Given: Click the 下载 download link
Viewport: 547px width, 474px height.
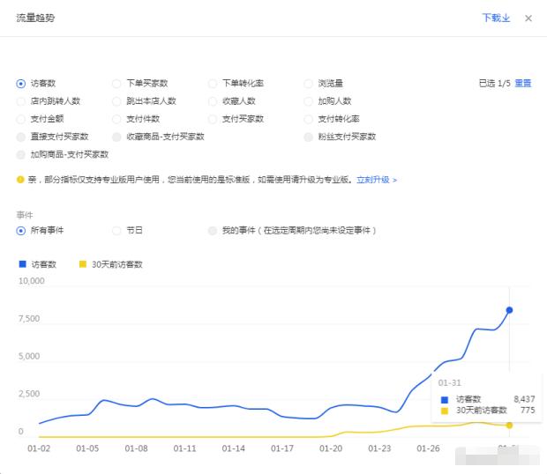Looking at the screenshot, I should click(x=496, y=18).
